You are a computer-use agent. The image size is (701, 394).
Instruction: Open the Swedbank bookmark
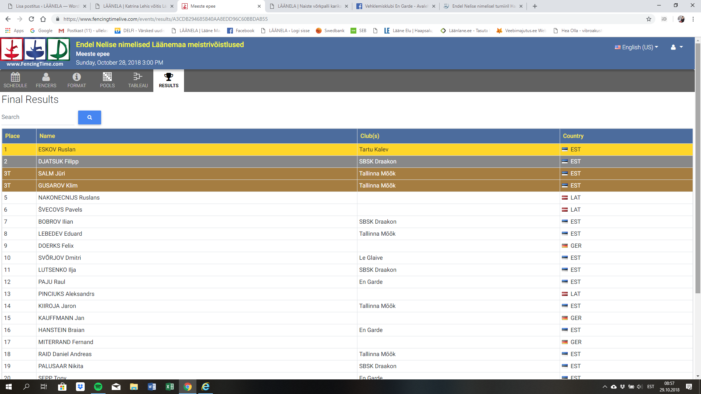coord(330,31)
